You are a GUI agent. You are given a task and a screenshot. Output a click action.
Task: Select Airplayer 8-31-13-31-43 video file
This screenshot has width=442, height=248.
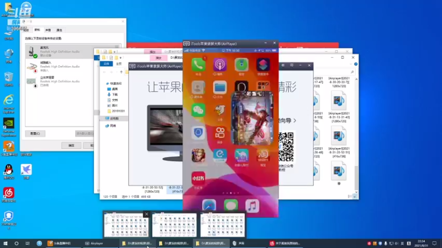(339, 108)
